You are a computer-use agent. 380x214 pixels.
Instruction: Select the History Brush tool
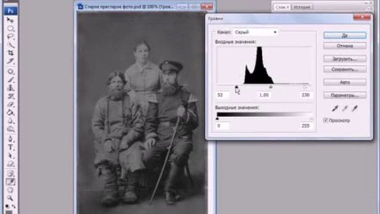click(11, 96)
